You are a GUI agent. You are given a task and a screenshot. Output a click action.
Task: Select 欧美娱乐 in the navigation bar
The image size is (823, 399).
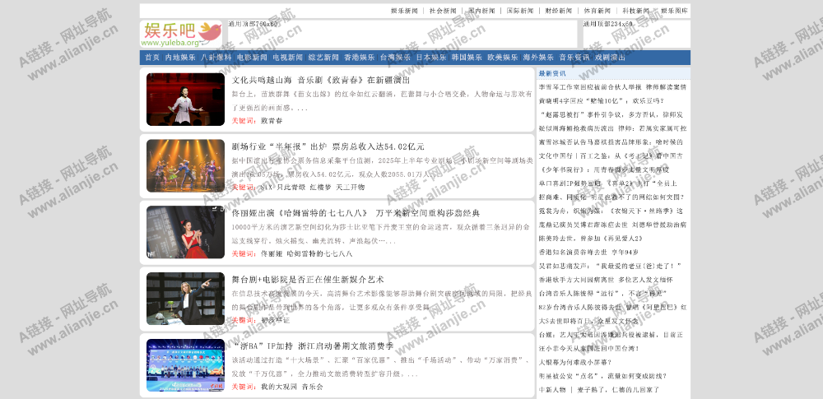pos(503,58)
